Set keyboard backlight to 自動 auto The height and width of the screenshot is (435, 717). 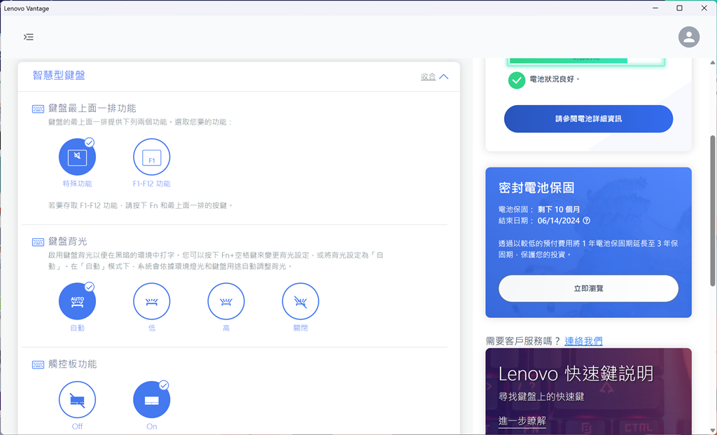click(77, 301)
